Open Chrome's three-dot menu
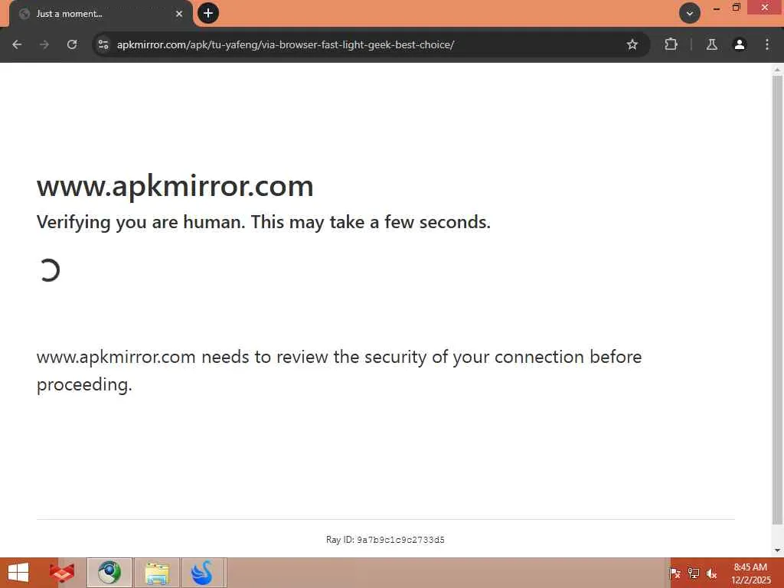 point(767,44)
